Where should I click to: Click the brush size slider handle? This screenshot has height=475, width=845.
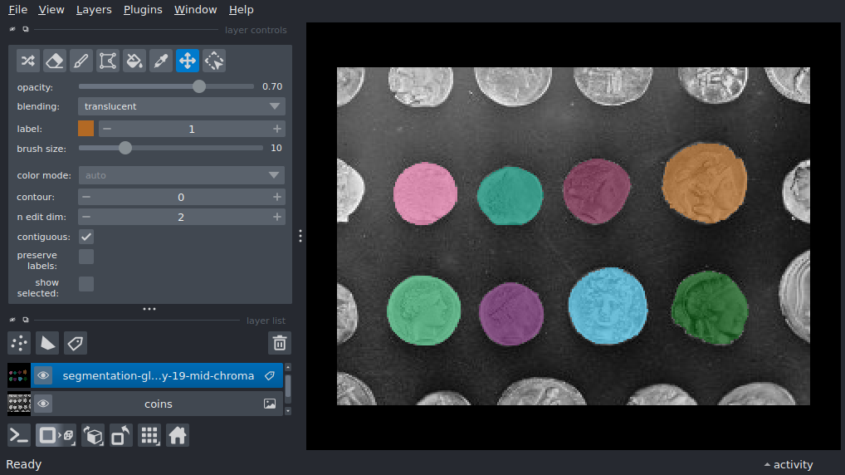[x=125, y=148]
